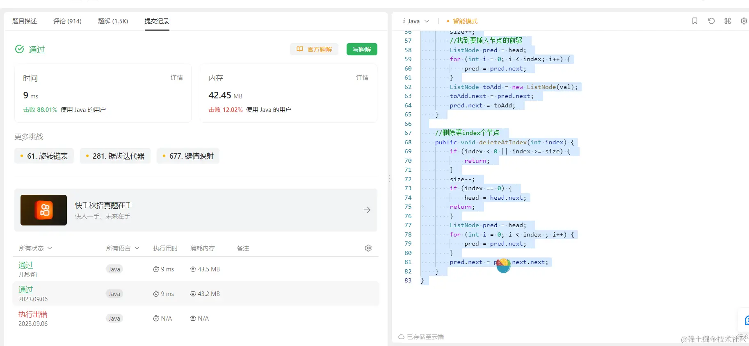Click the 执行用时 column header
Viewport: 749px width, 346px height.
coord(166,248)
